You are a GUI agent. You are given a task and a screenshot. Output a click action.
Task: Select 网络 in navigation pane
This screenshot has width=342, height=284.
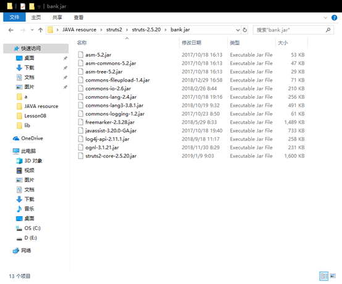(26, 251)
